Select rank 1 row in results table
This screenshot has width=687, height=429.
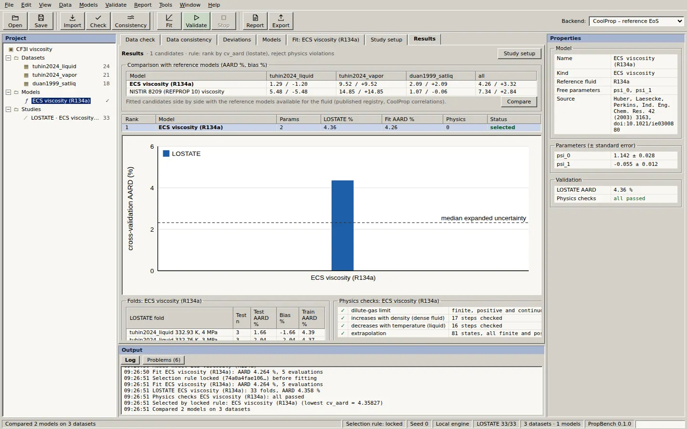click(x=332, y=128)
